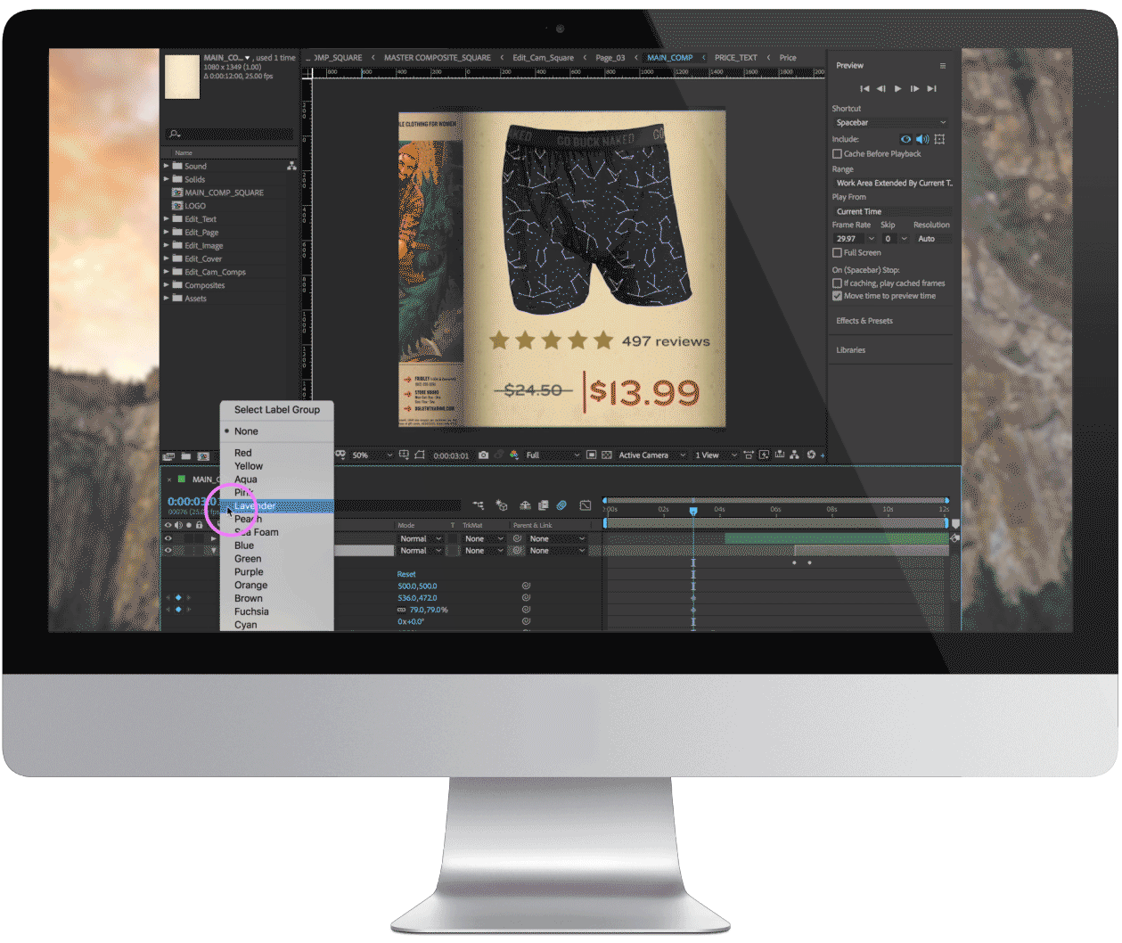Select MAIN_COMP_SQUARE composition in Project panel
The image size is (1122, 943).
click(x=224, y=193)
